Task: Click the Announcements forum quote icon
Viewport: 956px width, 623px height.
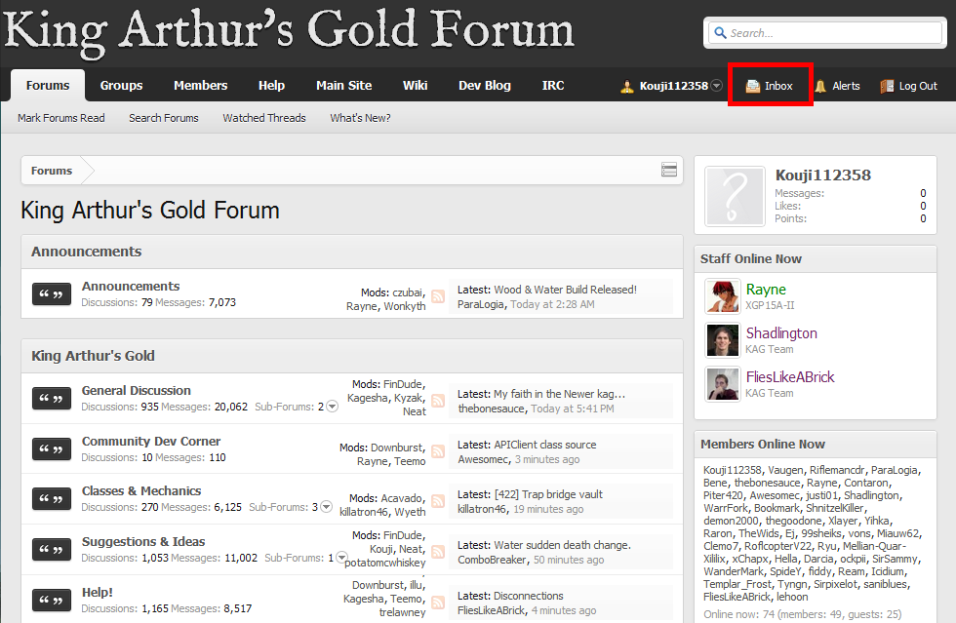Action: (52, 294)
